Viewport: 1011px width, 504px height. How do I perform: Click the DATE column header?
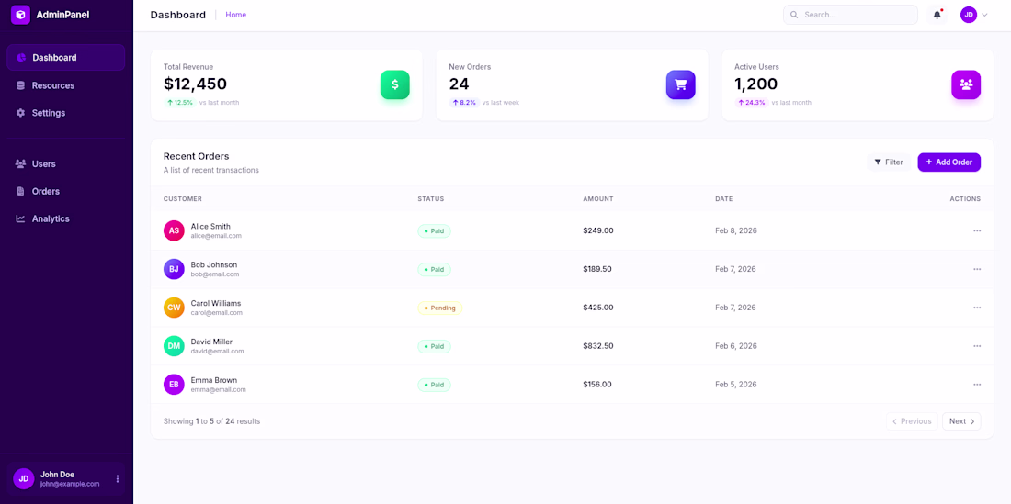click(x=724, y=199)
